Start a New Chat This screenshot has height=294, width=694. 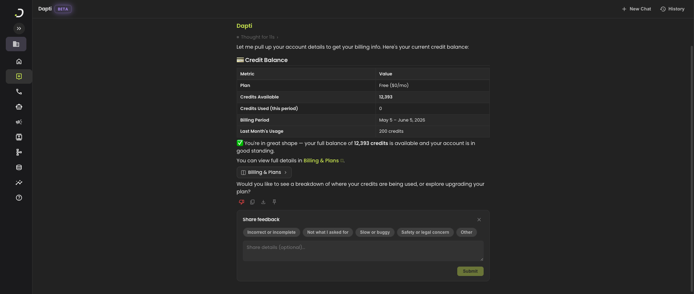click(636, 9)
